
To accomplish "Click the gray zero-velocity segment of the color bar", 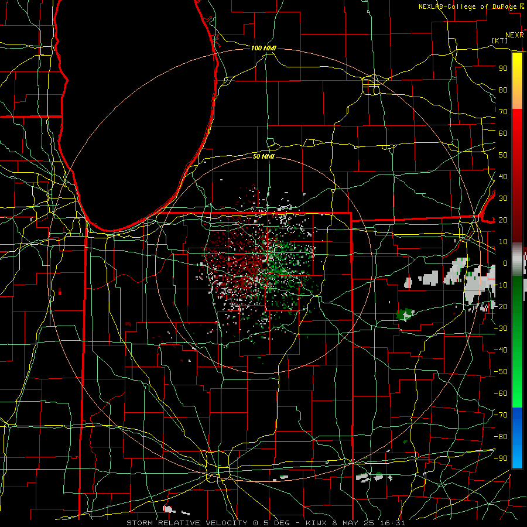I will [517, 259].
